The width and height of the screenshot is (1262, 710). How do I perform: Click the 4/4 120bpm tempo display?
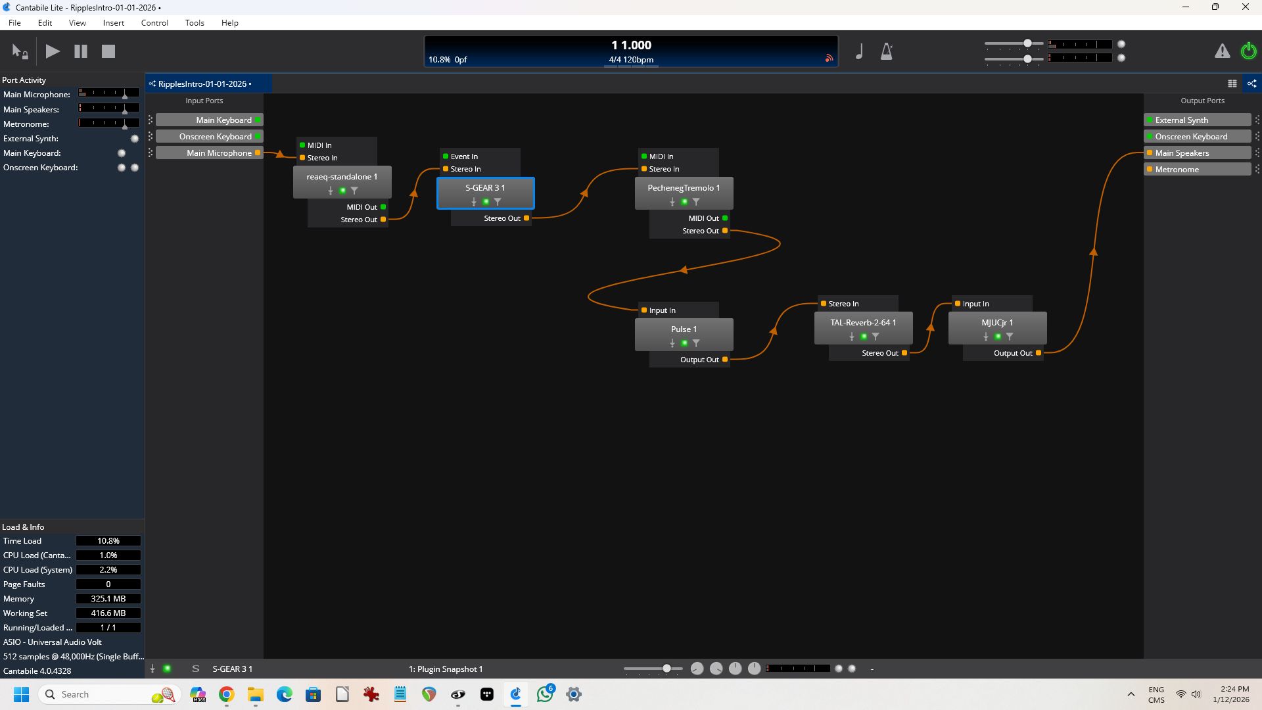click(x=631, y=59)
